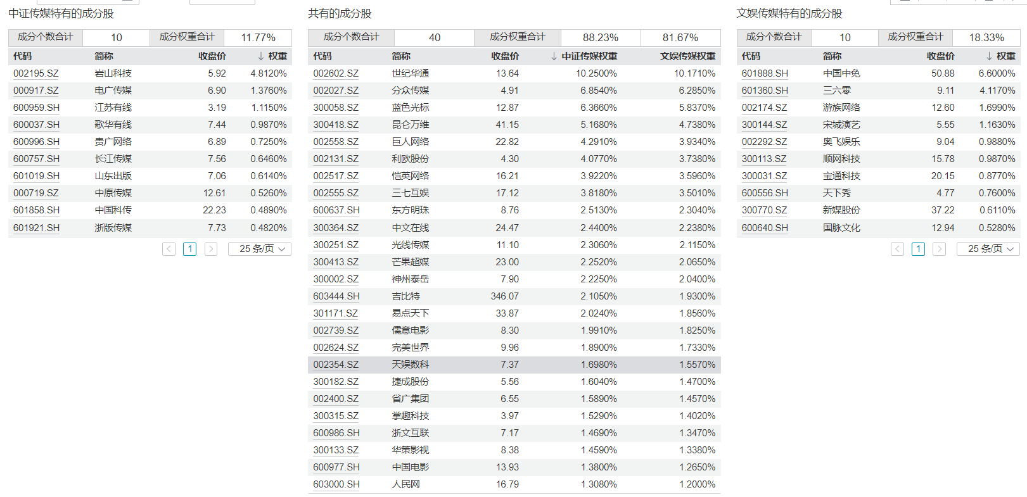The height and width of the screenshot is (497, 1027).
Task: Select page 1 under 中证传媒特有的成分股 table
Action: coord(190,249)
